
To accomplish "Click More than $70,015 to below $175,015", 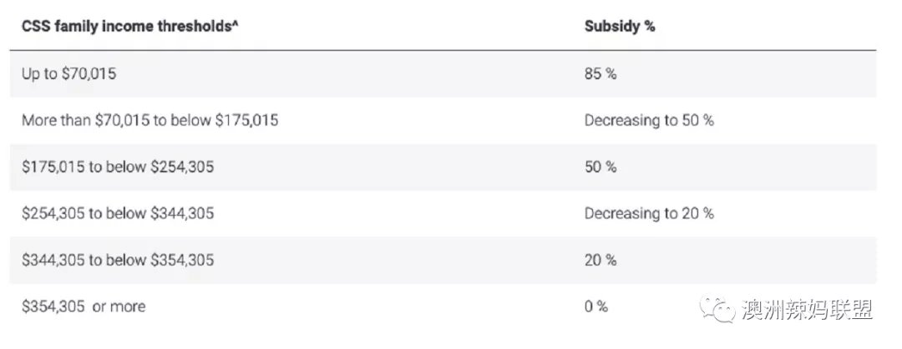I will point(150,121).
